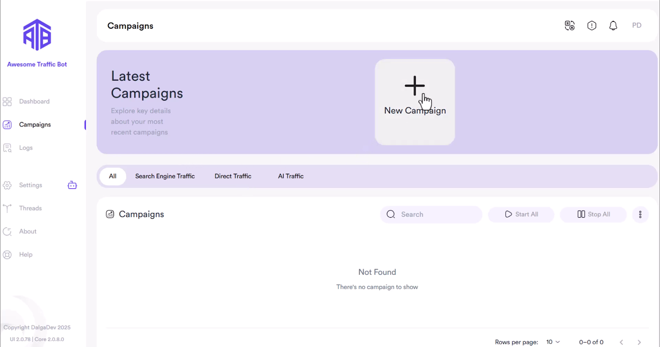This screenshot has width=660, height=347.
Task: Click the Start All button
Action: pos(521,214)
